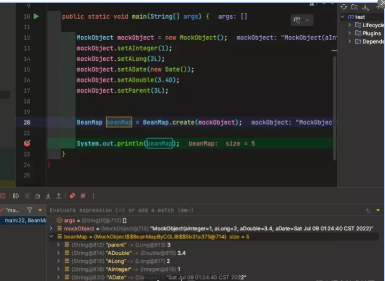Mute all breakpoints
Image resolution: width=385 pixels, height=281 pixels.
(x=83, y=196)
